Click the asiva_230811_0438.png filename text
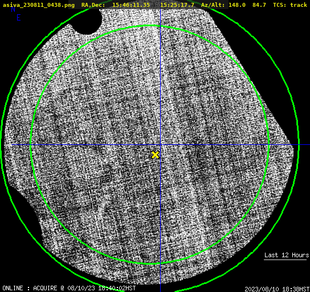Screen dimensions: 310x292 (x=39, y=5)
